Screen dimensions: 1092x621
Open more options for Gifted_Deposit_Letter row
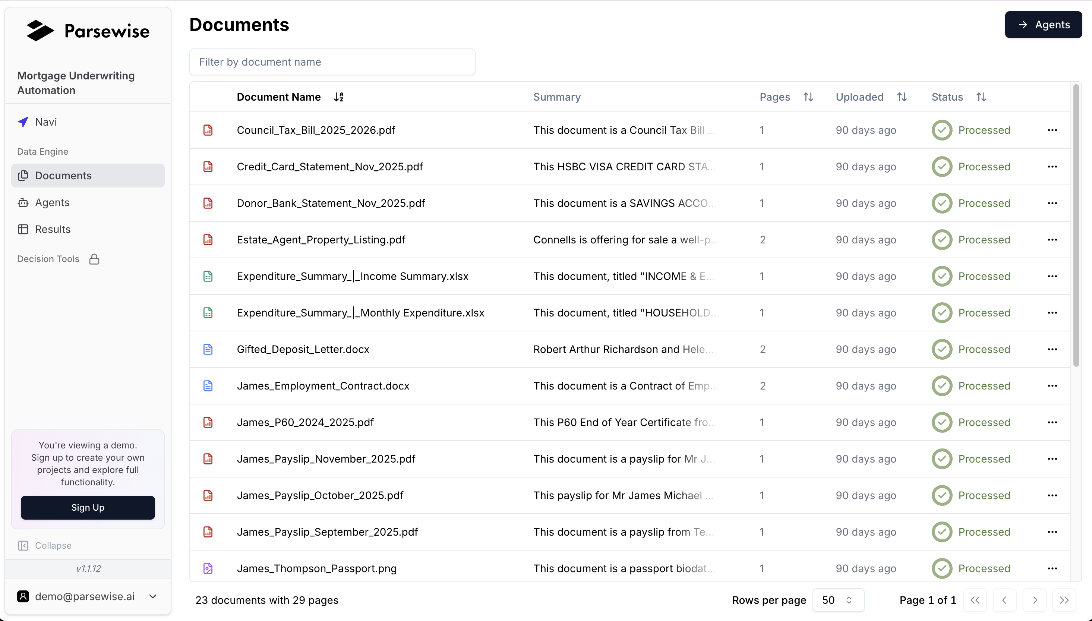point(1052,349)
